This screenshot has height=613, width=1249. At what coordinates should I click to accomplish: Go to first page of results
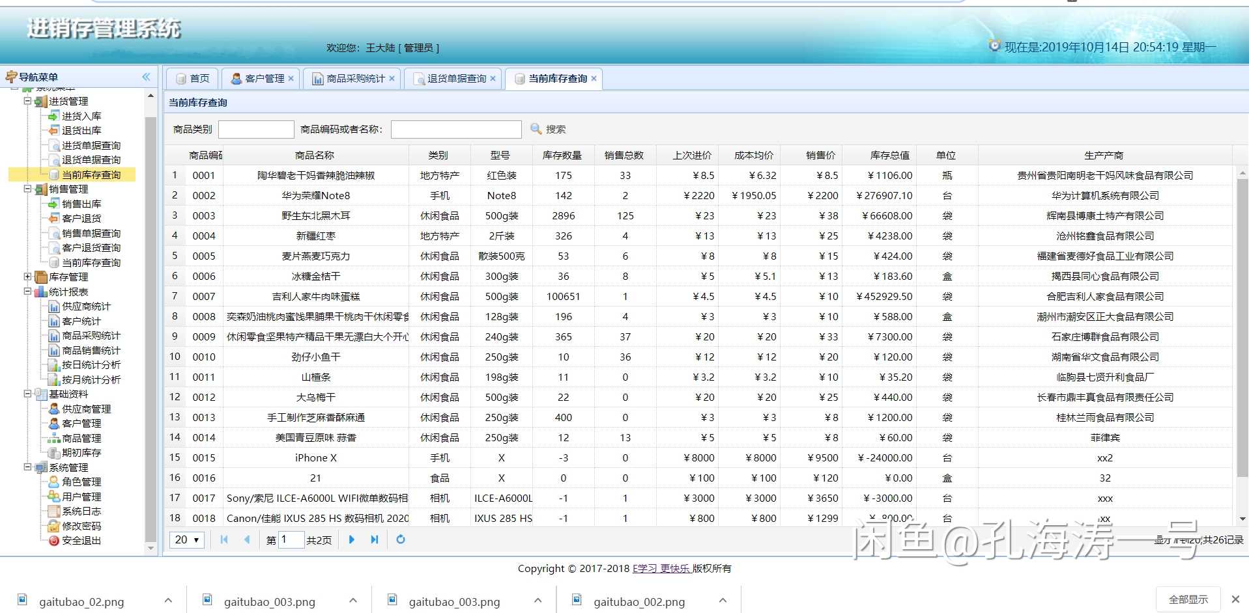pos(224,539)
